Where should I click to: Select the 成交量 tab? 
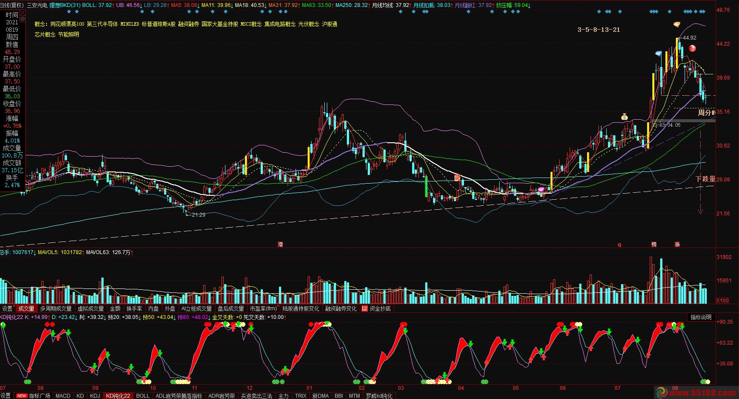(x=26, y=308)
